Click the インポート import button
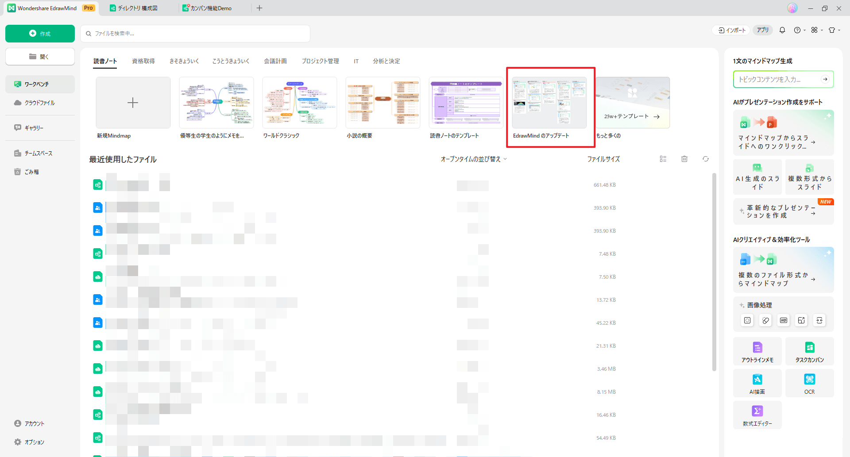 732,30
